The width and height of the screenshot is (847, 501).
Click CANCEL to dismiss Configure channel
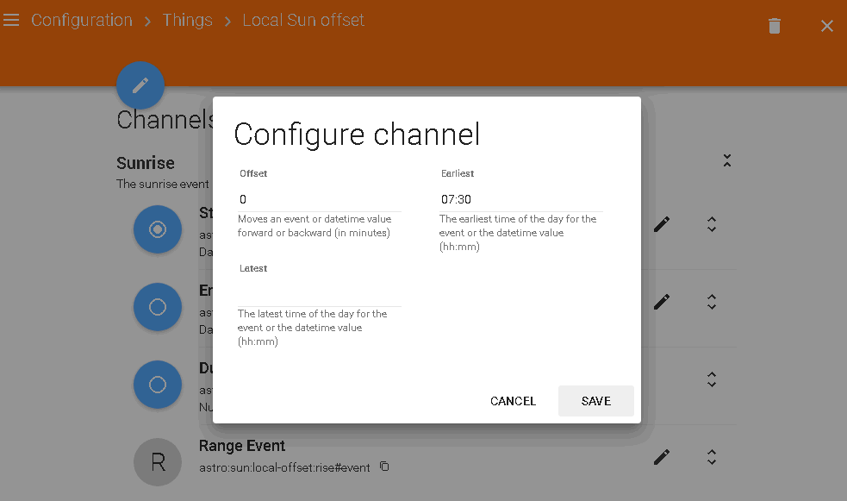pos(513,401)
